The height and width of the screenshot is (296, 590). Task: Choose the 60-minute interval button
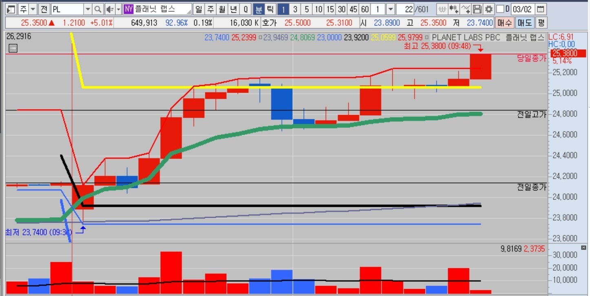(365, 9)
